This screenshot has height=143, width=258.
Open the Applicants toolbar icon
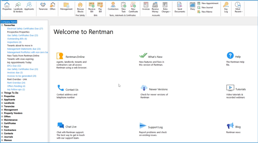point(29,6)
